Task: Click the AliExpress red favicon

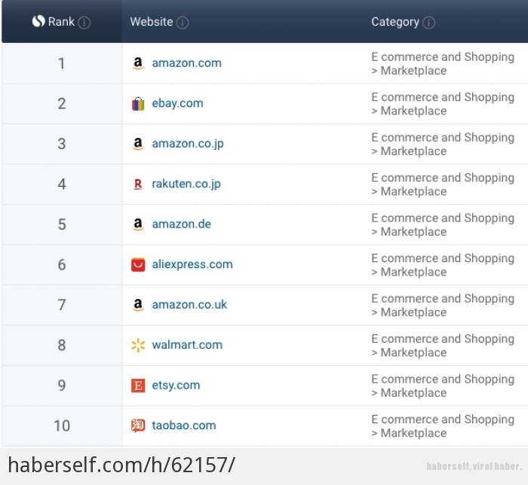Action: click(138, 264)
